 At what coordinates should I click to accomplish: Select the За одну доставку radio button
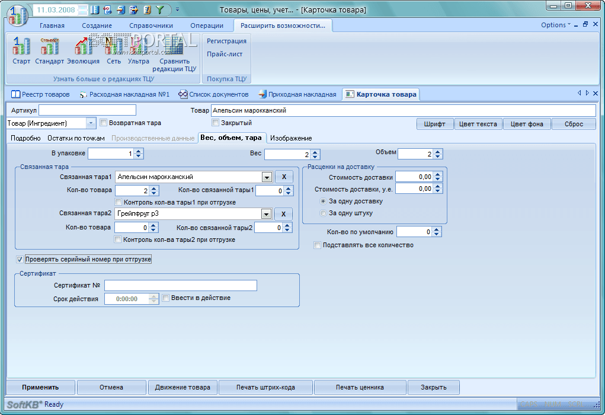[323, 201]
